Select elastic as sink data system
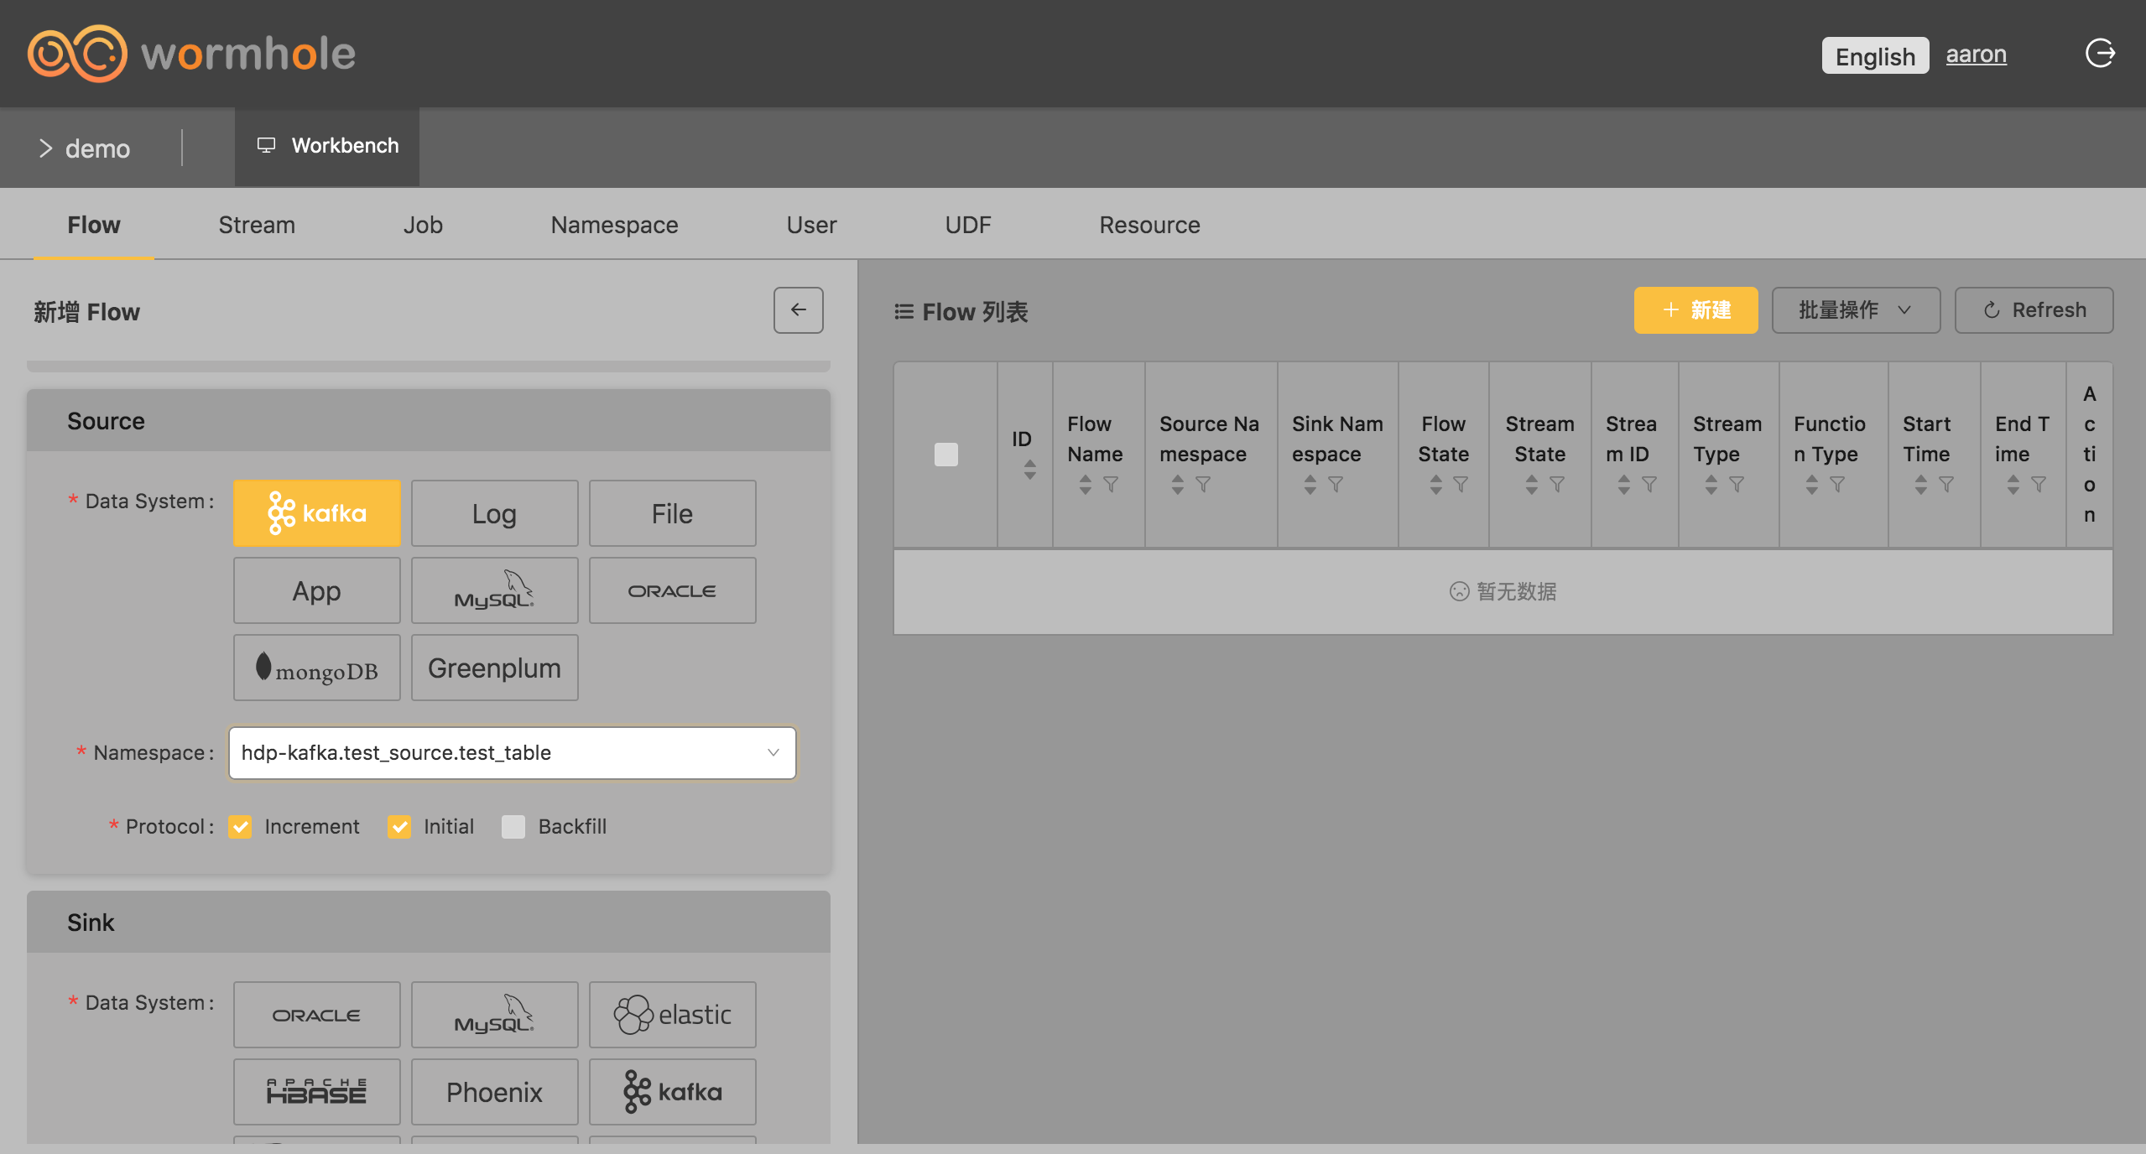This screenshot has width=2146, height=1154. pos(672,1015)
